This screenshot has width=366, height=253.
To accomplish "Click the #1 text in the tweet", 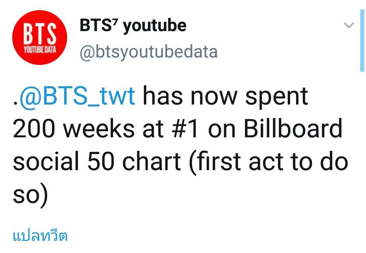I will click(x=185, y=129).
